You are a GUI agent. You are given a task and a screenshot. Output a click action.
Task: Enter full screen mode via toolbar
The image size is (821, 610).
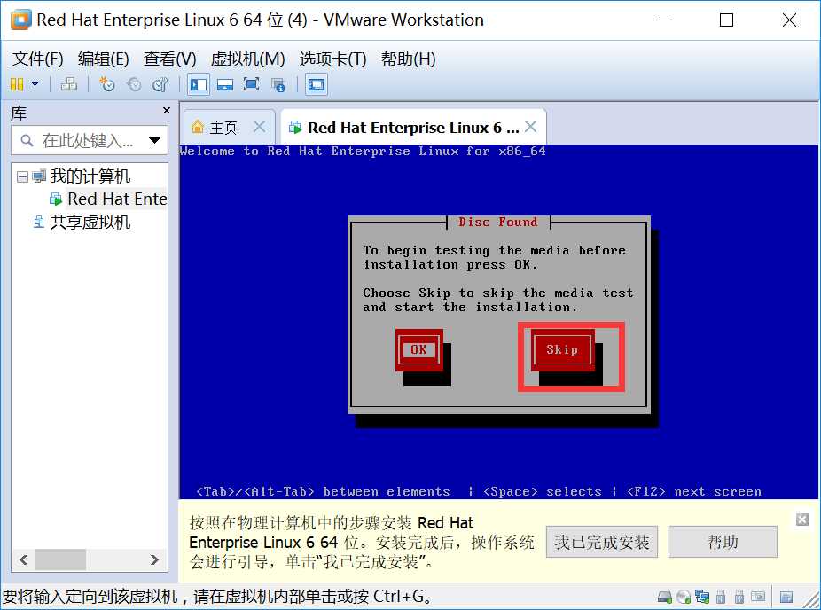[251, 84]
